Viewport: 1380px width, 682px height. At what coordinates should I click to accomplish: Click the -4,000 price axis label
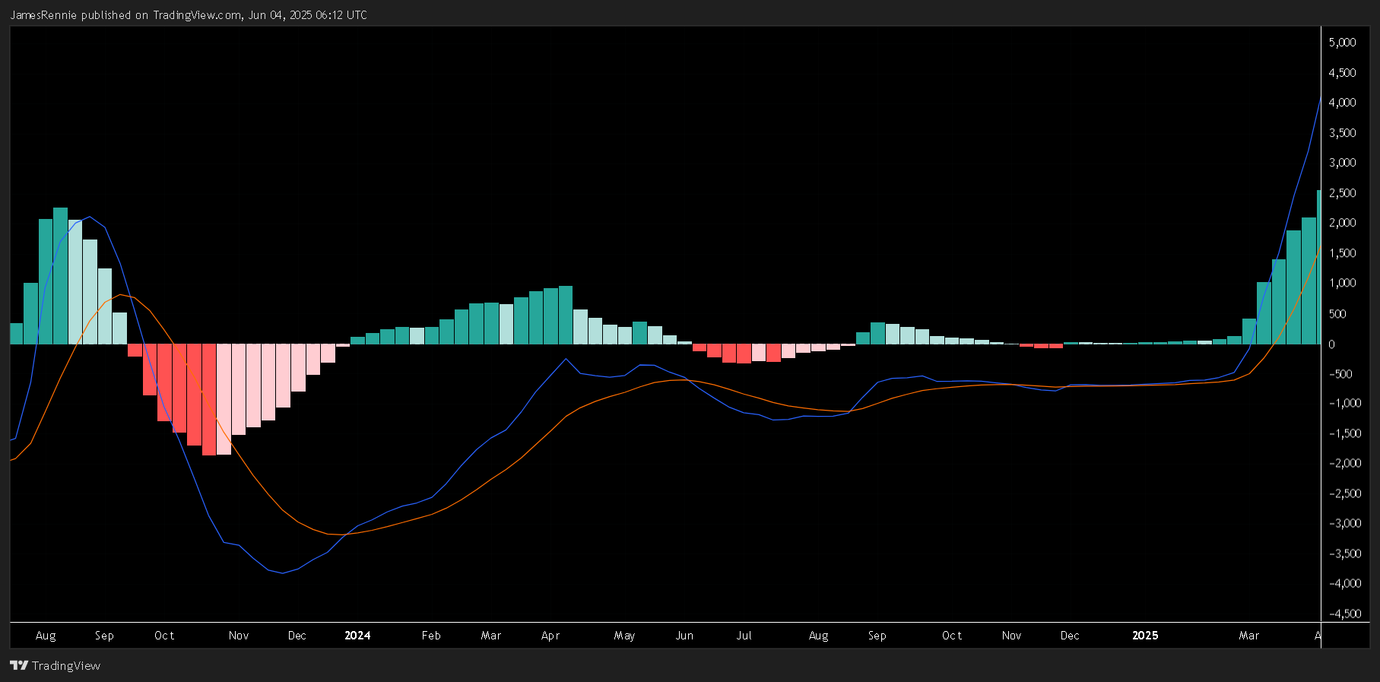point(1344,583)
